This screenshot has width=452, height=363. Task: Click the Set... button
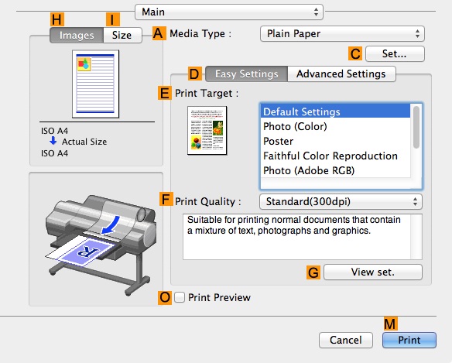[x=395, y=53]
